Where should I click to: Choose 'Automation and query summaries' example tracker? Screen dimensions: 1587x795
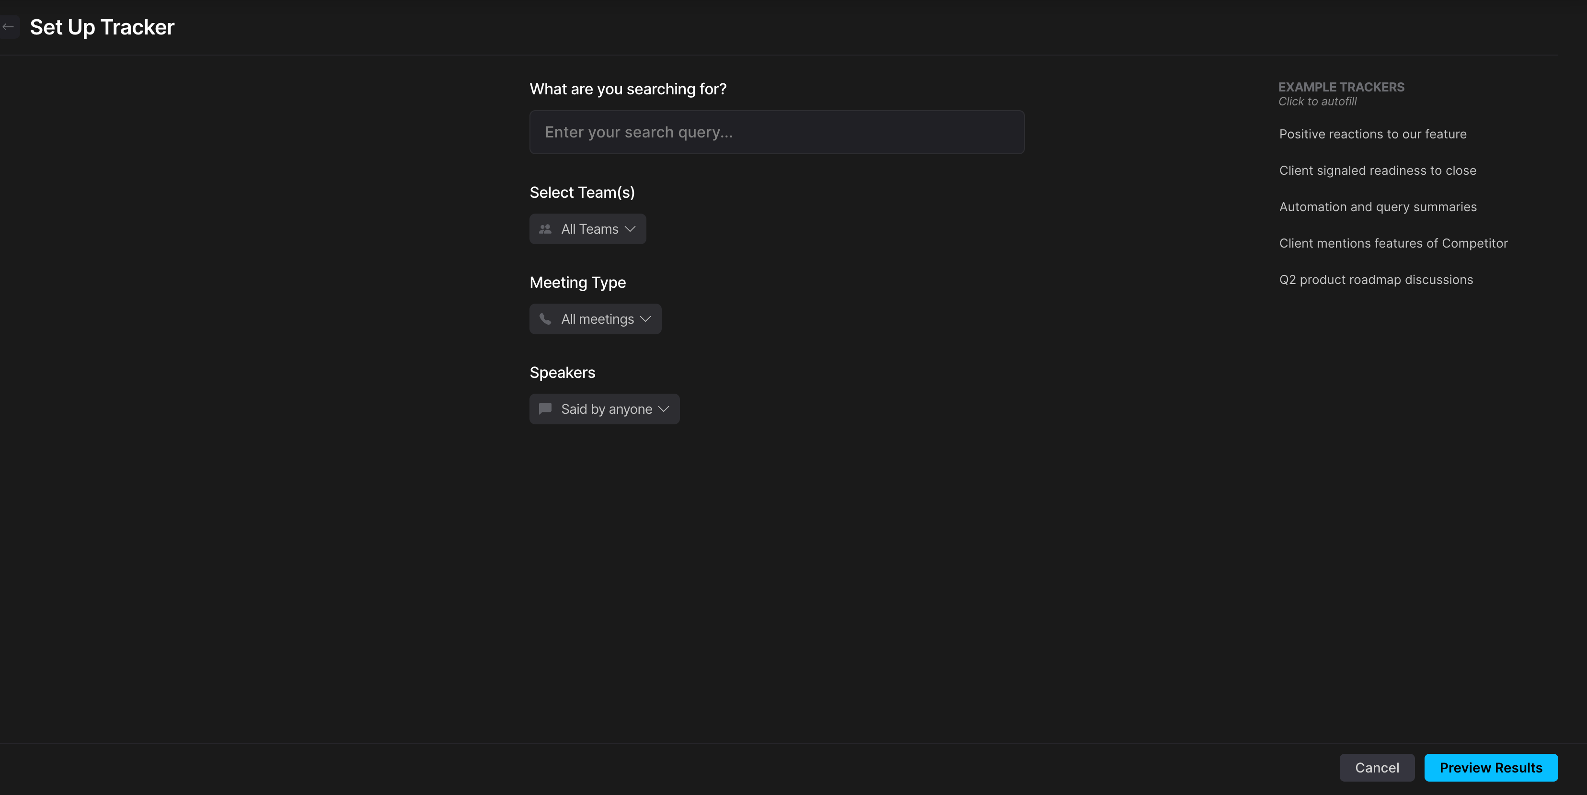coord(1378,207)
